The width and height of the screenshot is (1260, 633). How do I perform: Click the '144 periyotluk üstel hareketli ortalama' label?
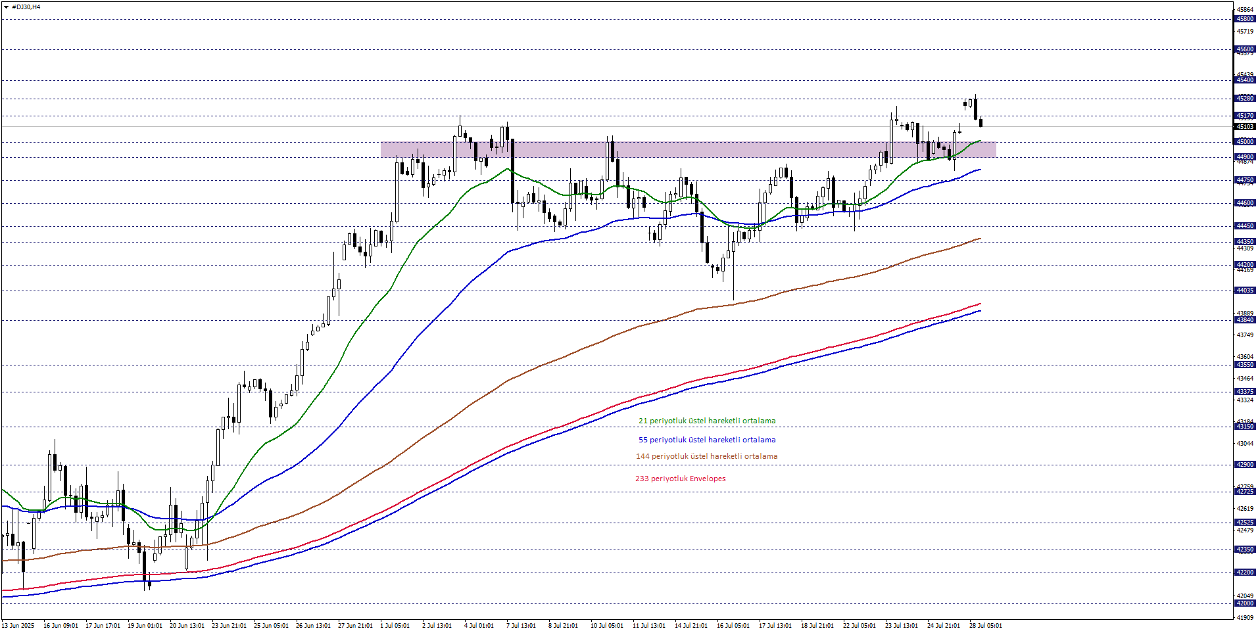tap(706, 456)
